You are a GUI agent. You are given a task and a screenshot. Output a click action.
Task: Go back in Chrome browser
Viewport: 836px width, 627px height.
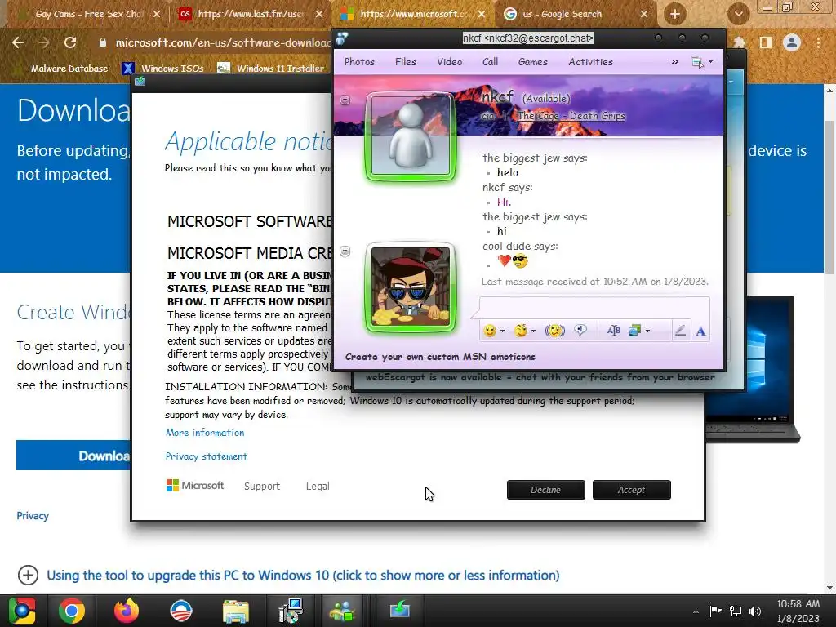18,42
